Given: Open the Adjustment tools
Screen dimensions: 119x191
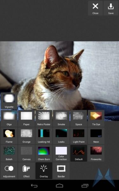Looking at the screenshot, I should pos(9,171).
